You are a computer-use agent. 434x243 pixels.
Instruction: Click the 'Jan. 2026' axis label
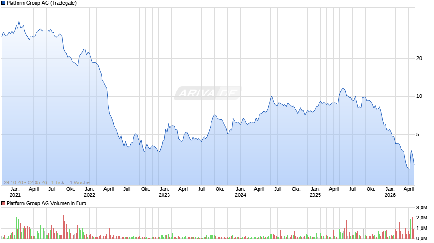390,192
